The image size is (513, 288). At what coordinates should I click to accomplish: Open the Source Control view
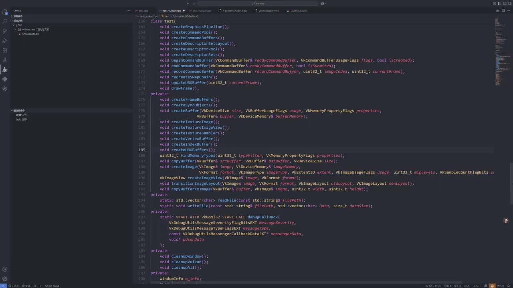tap(5, 31)
